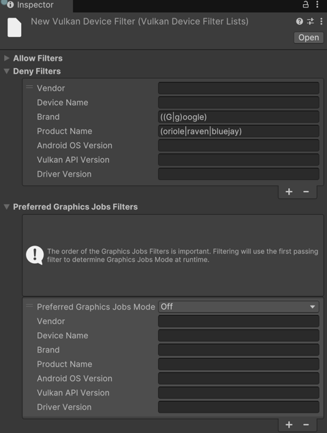Add a new Deny Filters entry

[289, 192]
